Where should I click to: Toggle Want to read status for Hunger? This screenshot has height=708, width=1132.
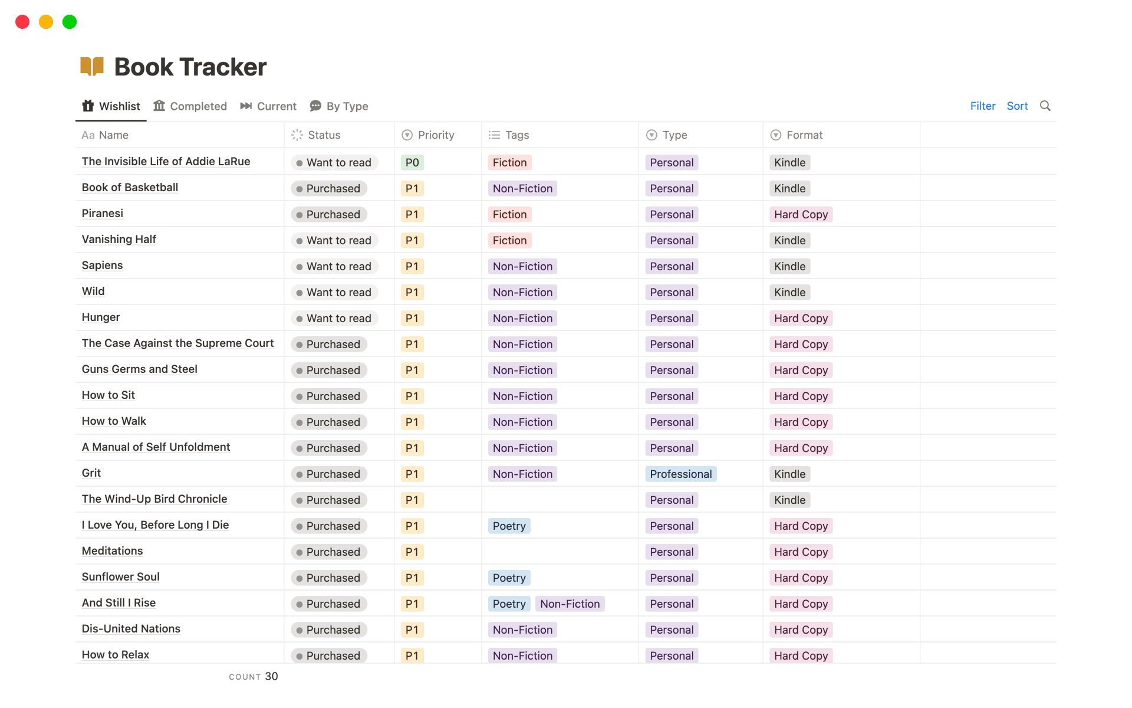click(333, 318)
